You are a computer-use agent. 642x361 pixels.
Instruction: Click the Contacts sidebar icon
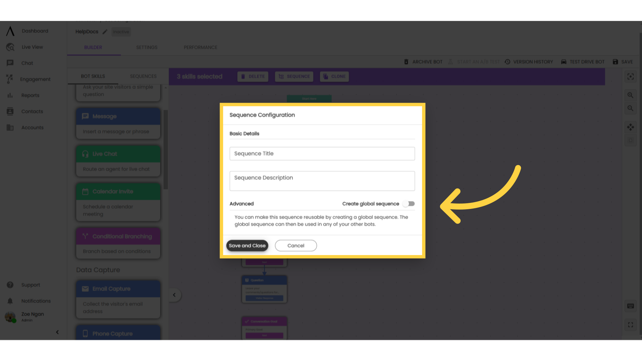point(10,111)
